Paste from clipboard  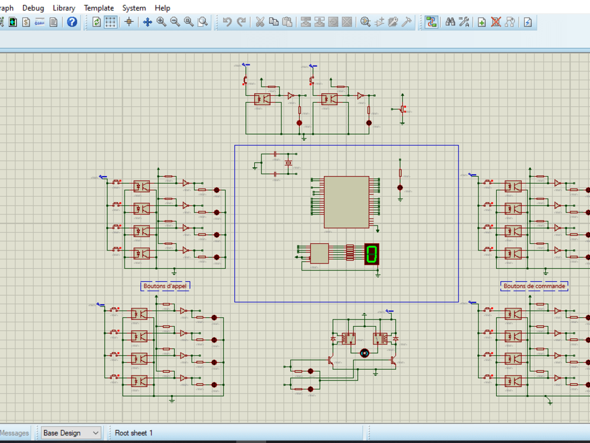(x=287, y=22)
